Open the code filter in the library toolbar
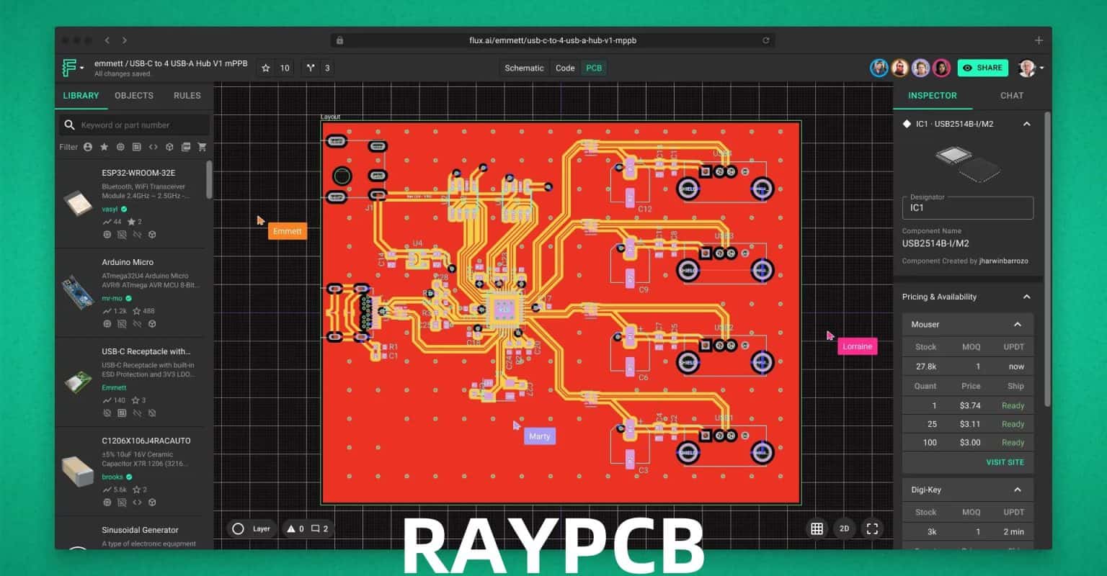Image resolution: width=1107 pixels, height=576 pixels. coord(152,146)
